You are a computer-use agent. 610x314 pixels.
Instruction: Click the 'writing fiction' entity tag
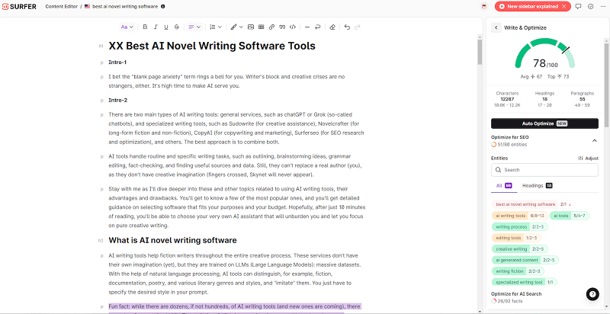tap(518, 271)
